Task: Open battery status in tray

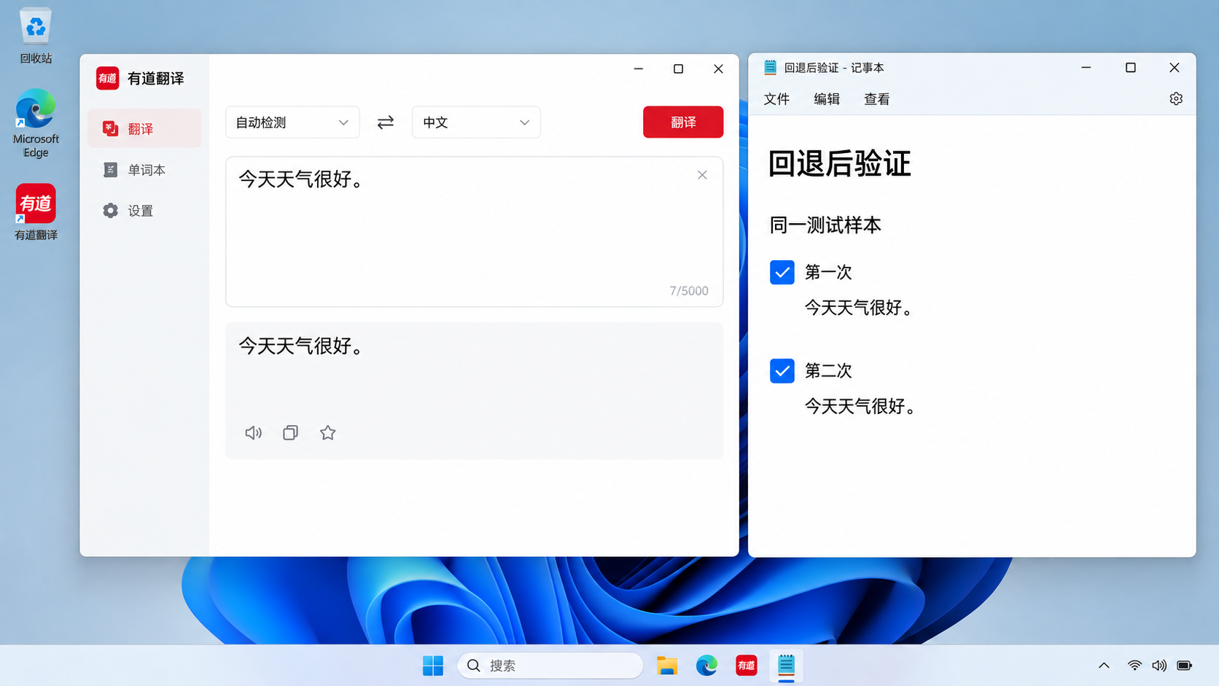Action: [1185, 666]
